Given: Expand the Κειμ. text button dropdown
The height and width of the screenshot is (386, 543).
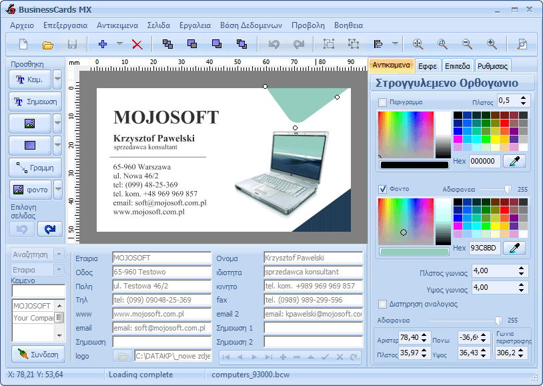Looking at the screenshot, I should 57,79.
